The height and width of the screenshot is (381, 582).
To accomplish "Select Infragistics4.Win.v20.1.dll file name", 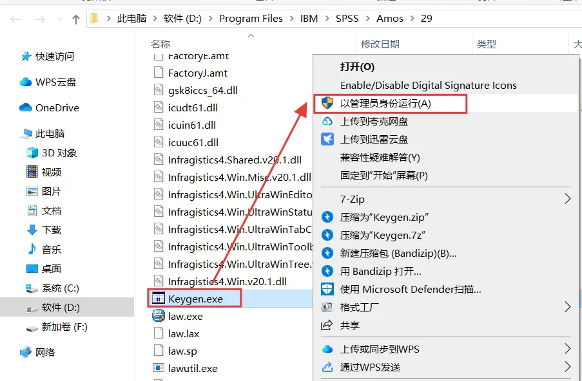I will pyautogui.click(x=227, y=281).
